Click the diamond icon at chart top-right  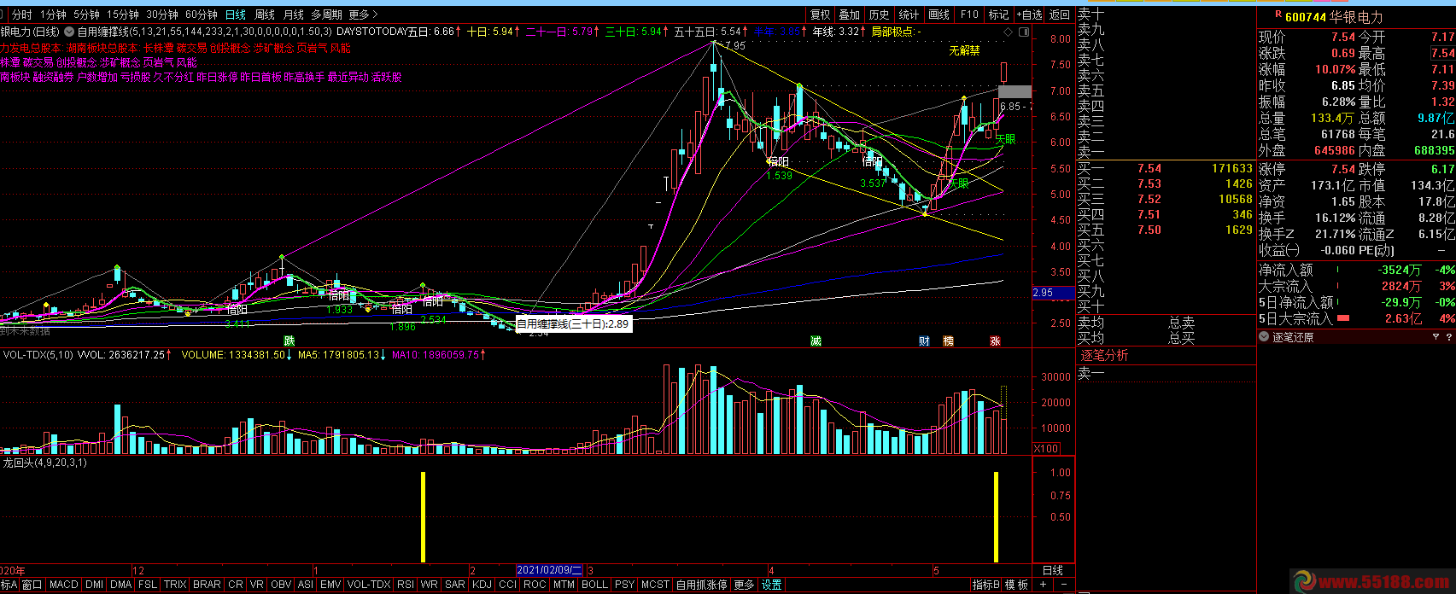click(x=1009, y=32)
